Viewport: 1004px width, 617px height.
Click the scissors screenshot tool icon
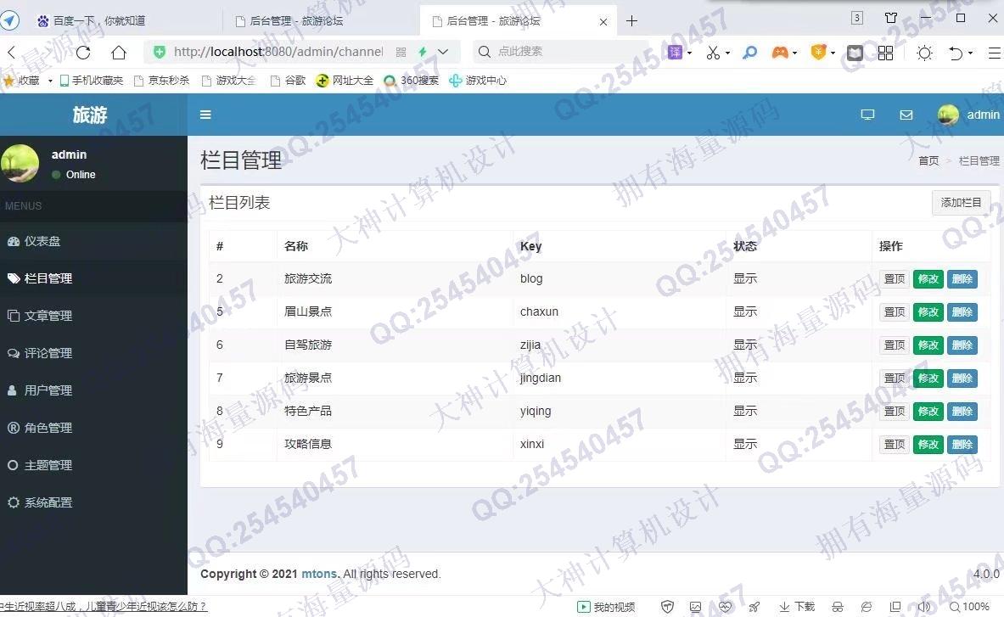pyautogui.click(x=712, y=53)
